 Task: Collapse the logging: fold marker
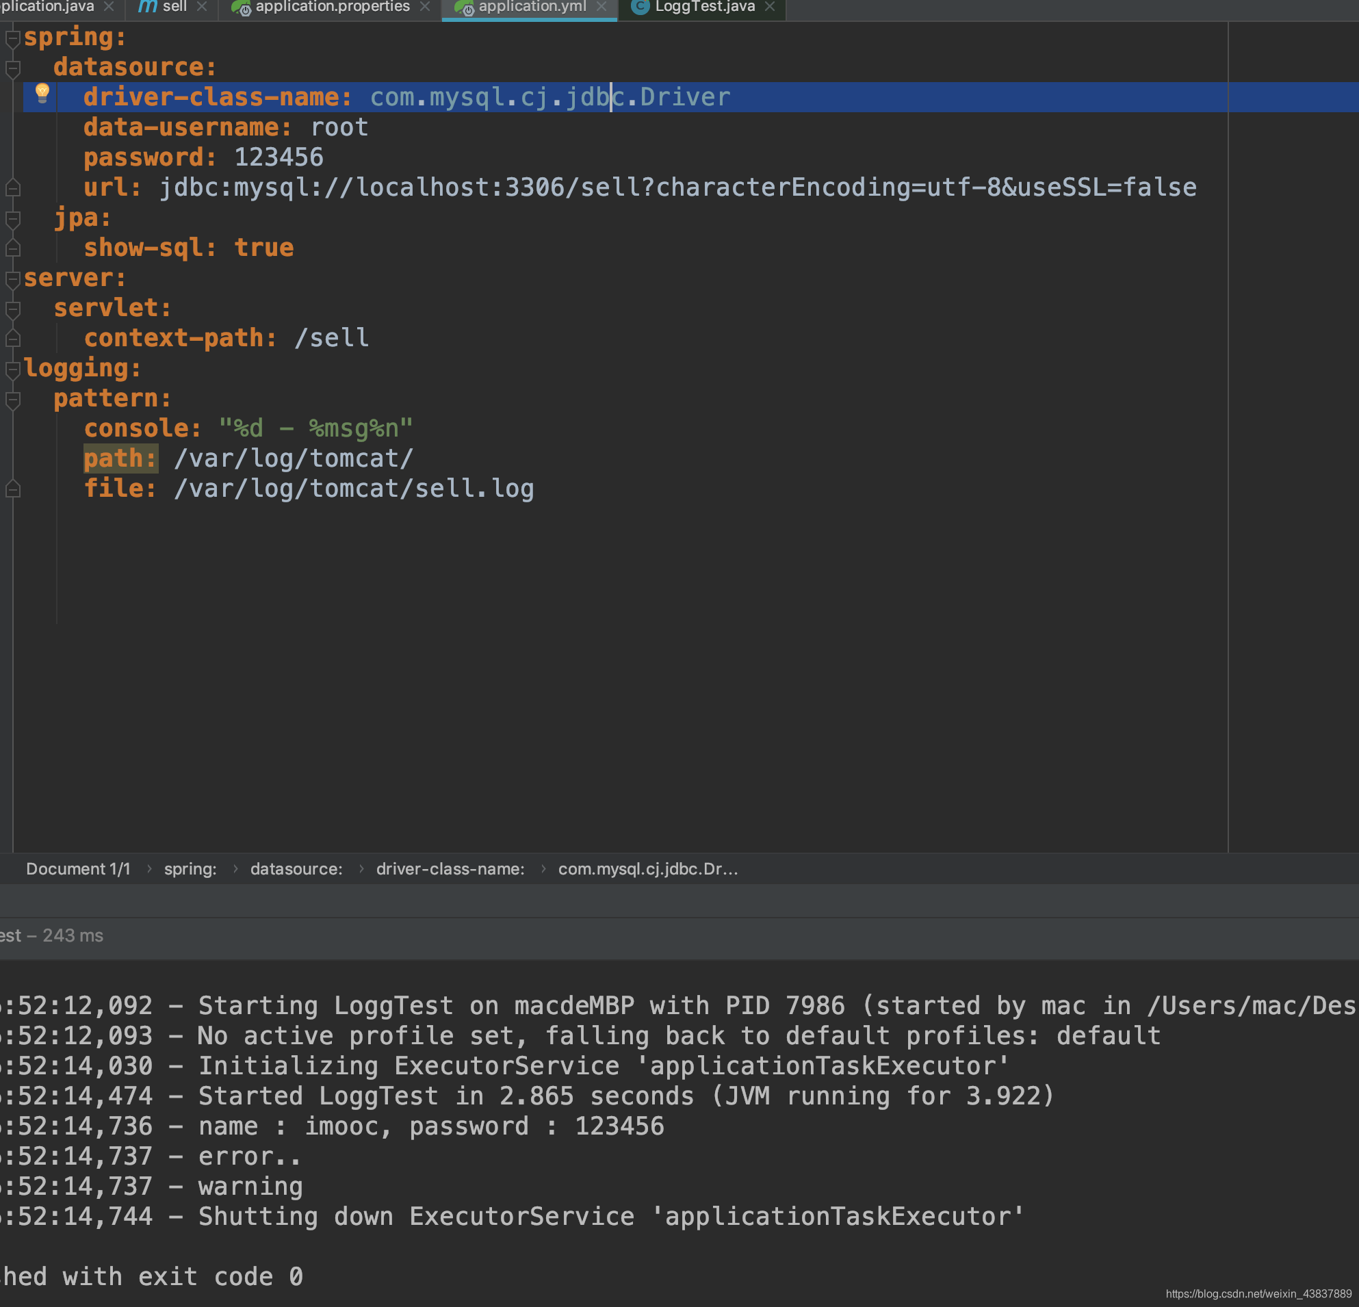click(12, 370)
